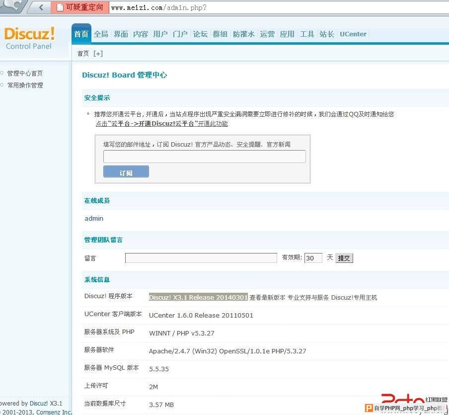
Task: Select the 首页 tab in the top navigation
Action: 81,34
